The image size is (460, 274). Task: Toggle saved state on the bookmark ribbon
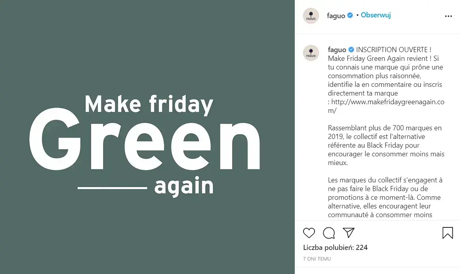click(448, 233)
